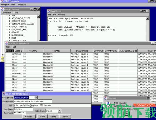
Task: Click the URL input field
Action: pyautogui.click(x=52, y=105)
